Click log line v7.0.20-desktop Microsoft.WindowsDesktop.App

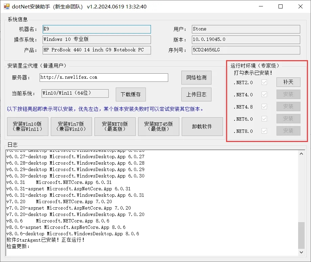[x=75, y=214]
